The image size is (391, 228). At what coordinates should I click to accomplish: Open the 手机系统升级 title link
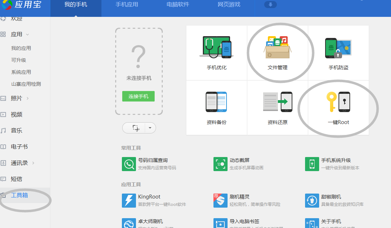coord(336,160)
